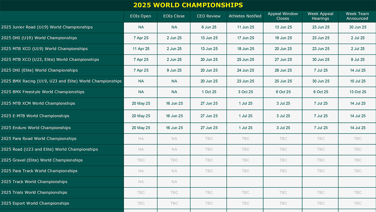This screenshot has height=212, width=376.
Task: Select the 2025 Gravel (Elite) row label
Action: click(42, 160)
